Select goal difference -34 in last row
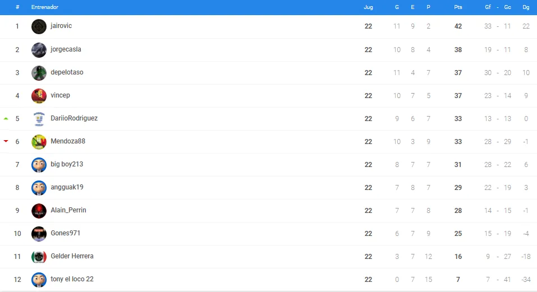Viewport: 537px width, 292px height. 526,280
